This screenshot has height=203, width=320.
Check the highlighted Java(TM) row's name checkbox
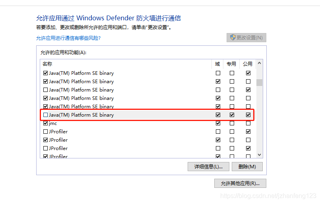[x=45, y=115]
